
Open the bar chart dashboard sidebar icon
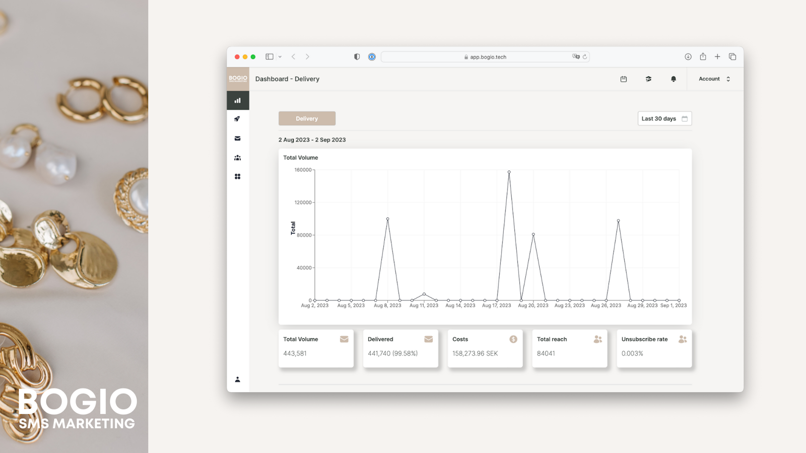(237, 101)
